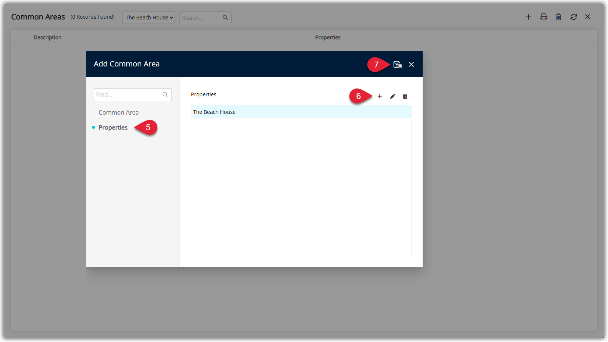Close the Add Common Area dialog
608x342 pixels.
tap(411, 65)
